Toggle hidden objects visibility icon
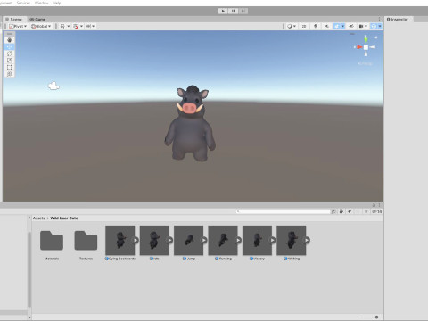 pos(351,26)
